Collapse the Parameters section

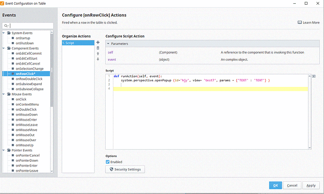108,43
